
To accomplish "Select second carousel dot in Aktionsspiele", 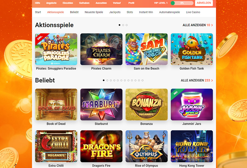I will point(123,25).
